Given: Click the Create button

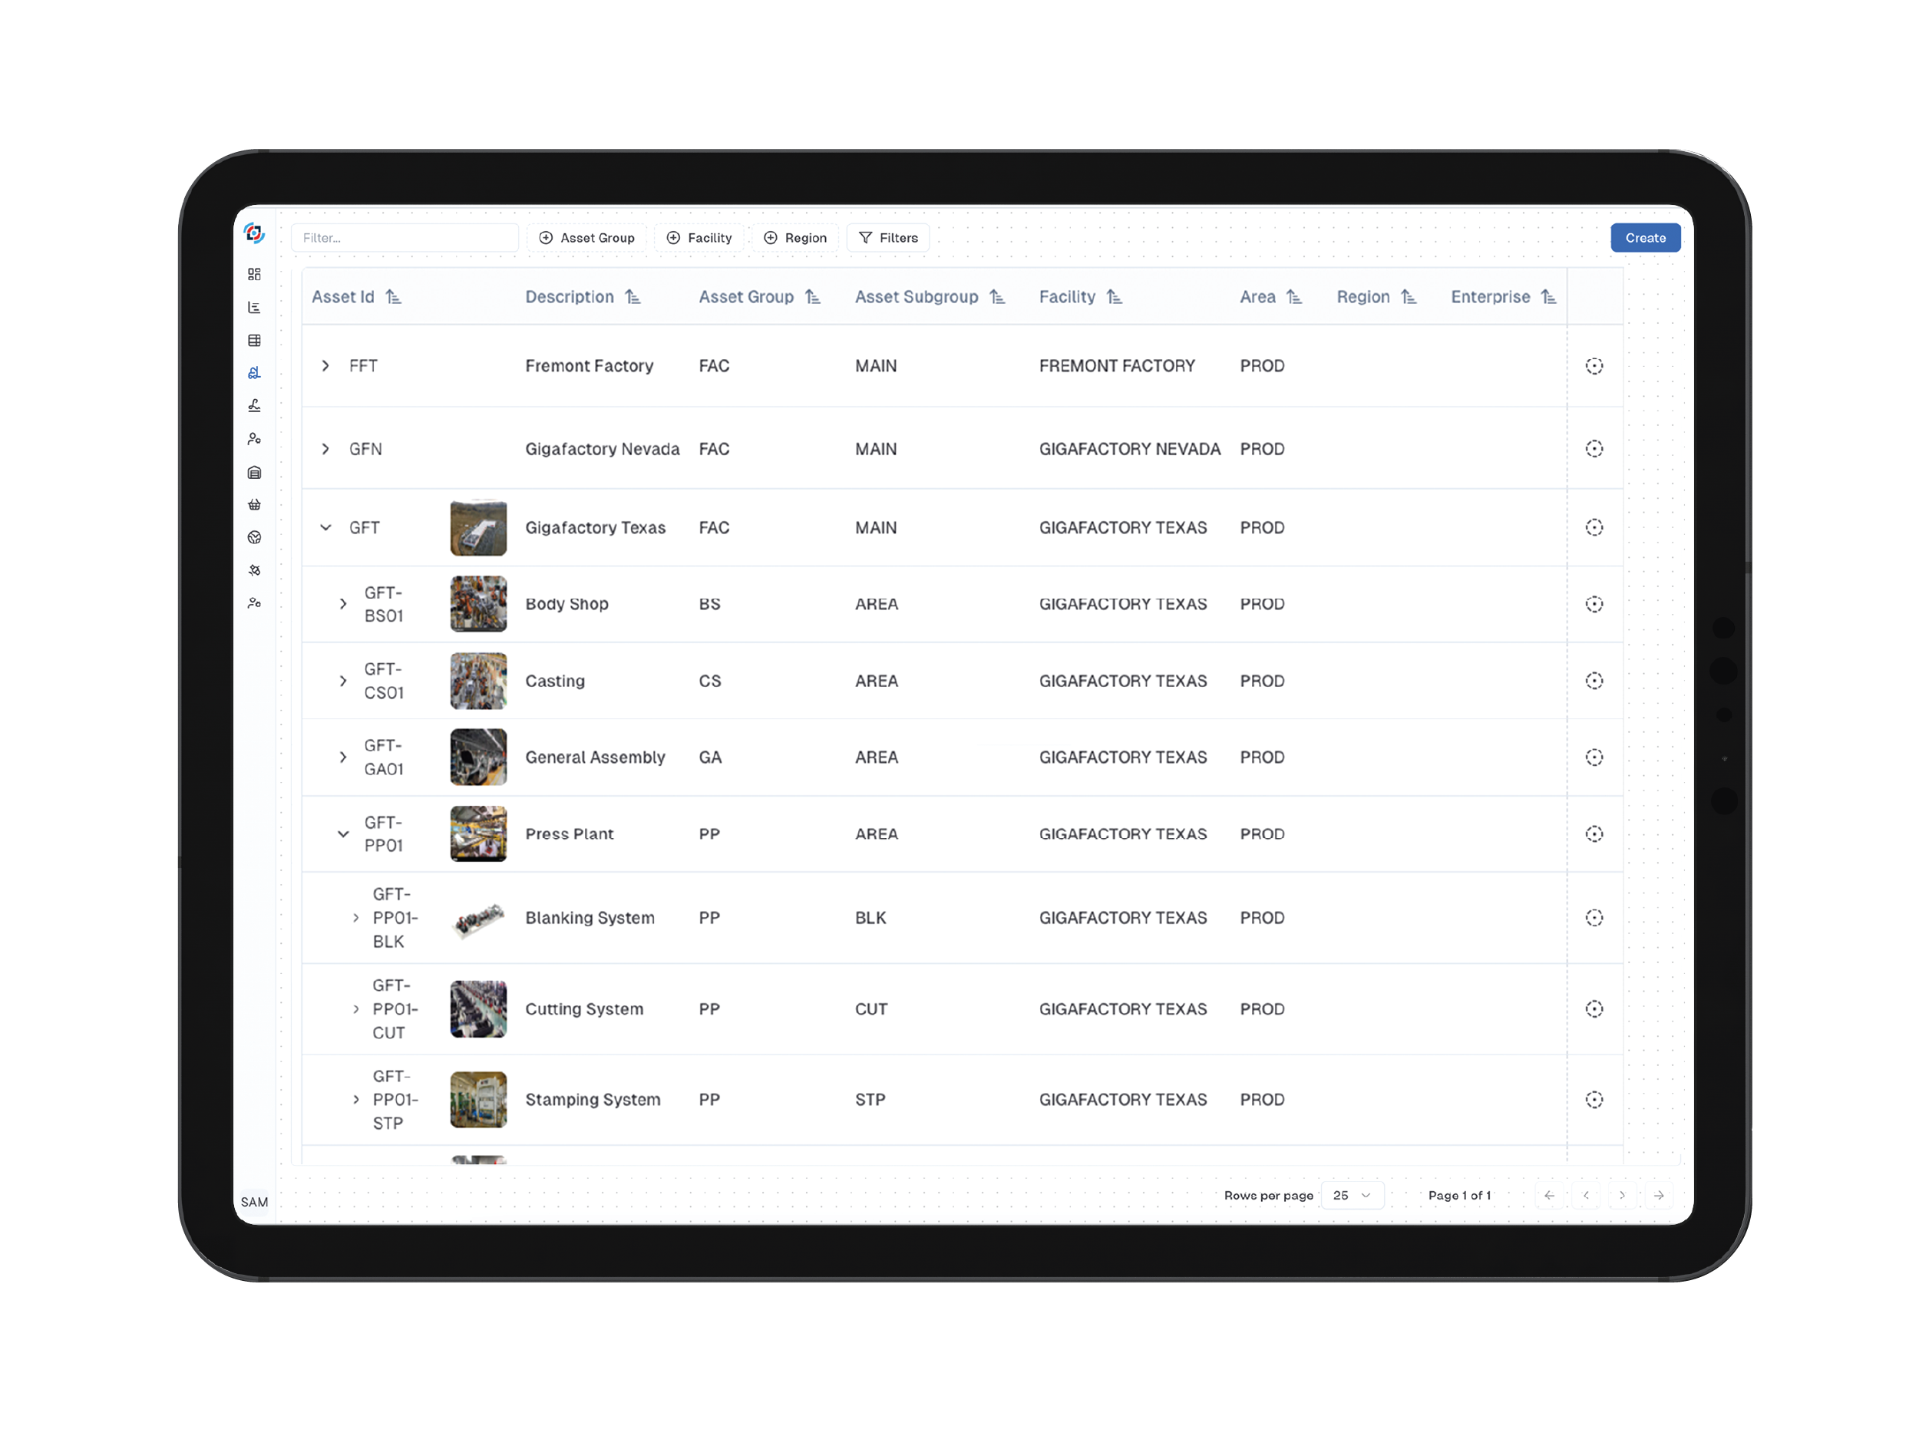Looking at the screenshot, I should coord(1645,238).
